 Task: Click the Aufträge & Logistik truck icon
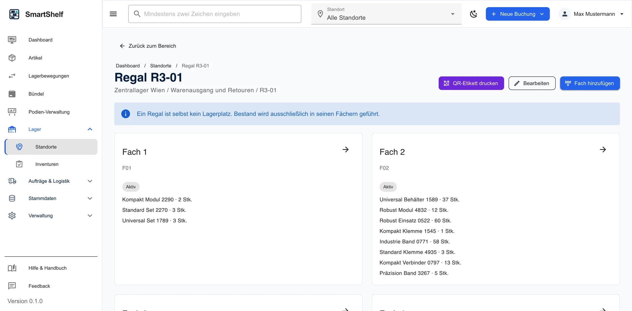(12, 181)
